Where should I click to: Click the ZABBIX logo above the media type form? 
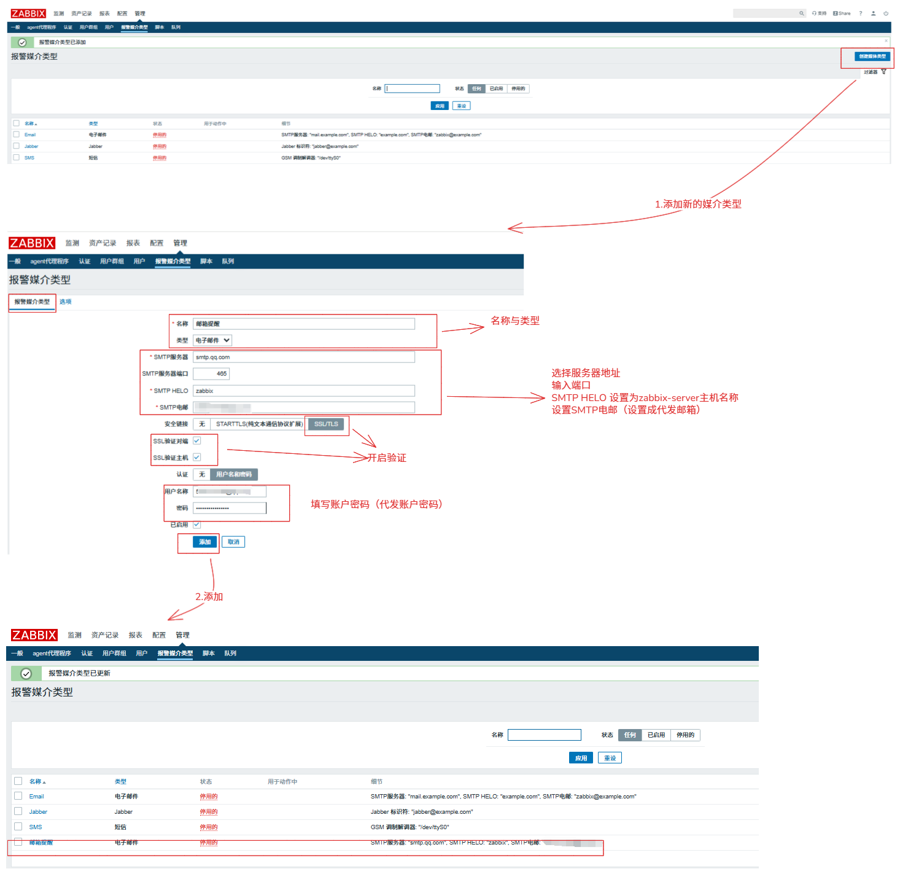click(x=32, y=243)
